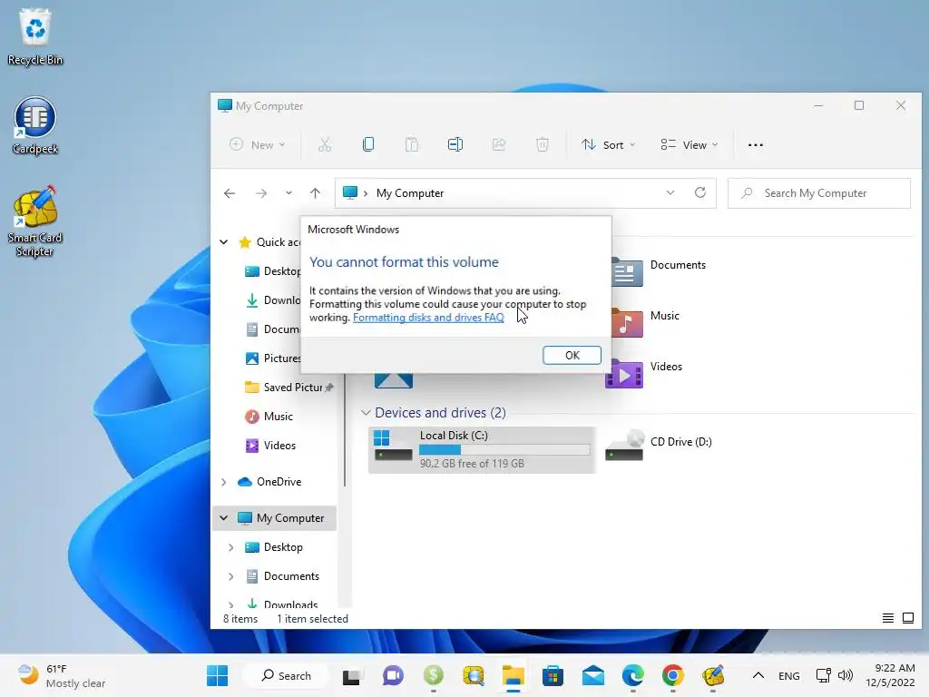
Task: Expand Documents under My Computer
Action: [x=231, y=576]
